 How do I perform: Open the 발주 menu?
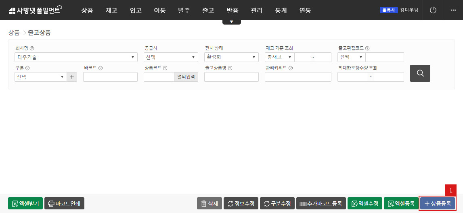click(x=184, y=10)
